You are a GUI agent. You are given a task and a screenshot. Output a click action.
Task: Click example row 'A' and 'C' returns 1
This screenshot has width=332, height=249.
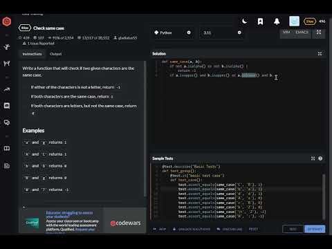(x=45, y=154)
